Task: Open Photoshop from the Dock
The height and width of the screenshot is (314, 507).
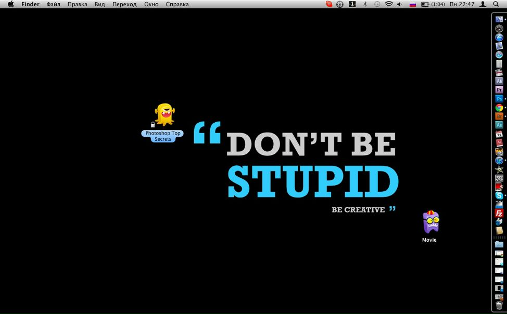Action: 499,98
